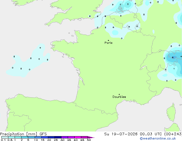
Task: Pick the 5–10 mm light blue legend swatch
Action: click(x=31, y=137)
